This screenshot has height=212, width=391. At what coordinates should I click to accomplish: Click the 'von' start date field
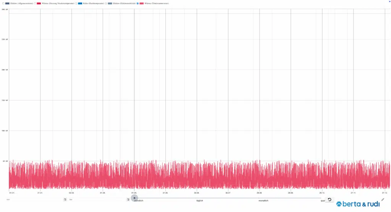[x=34, y=199]
